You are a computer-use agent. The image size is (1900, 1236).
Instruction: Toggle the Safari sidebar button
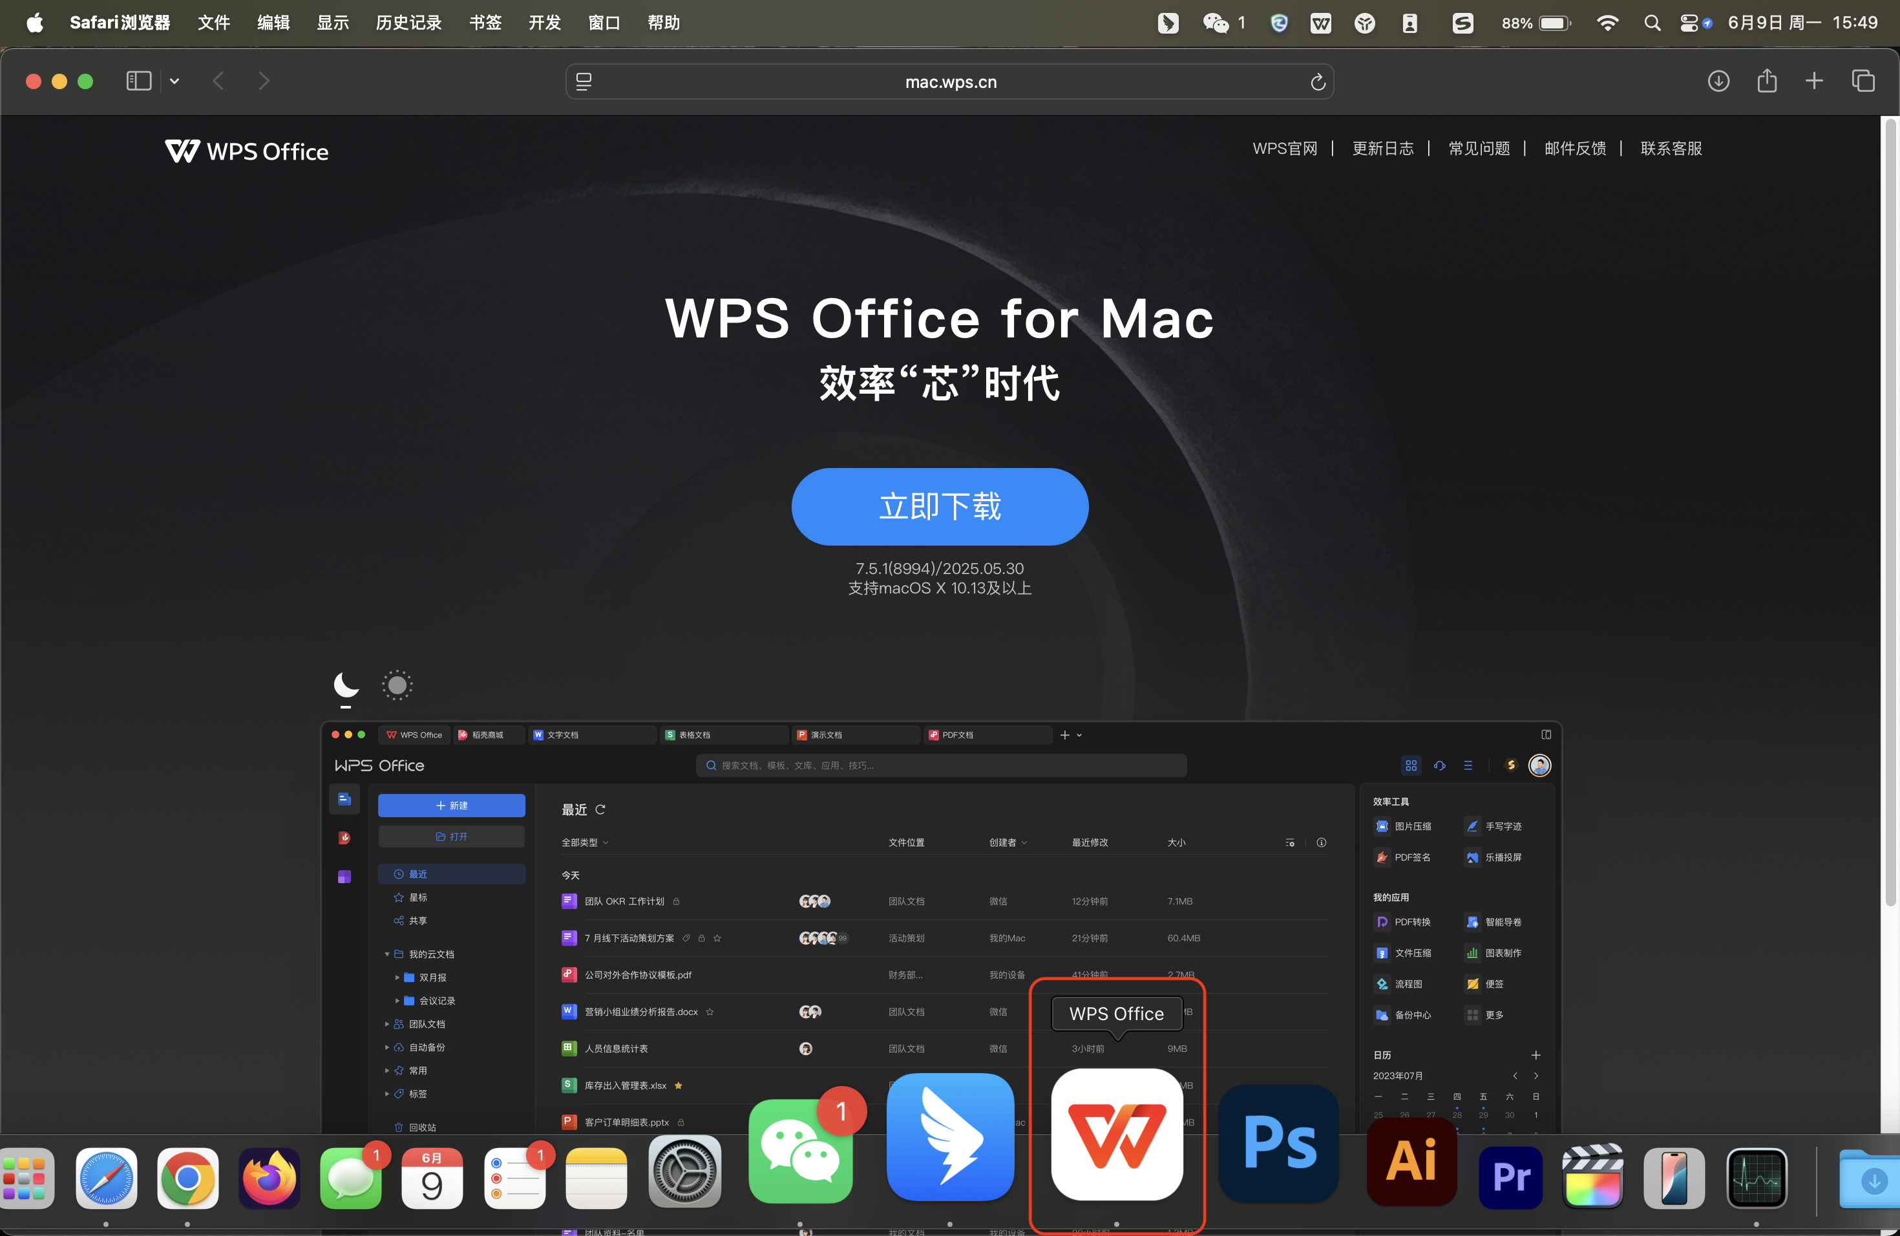(x=139, y=81)
